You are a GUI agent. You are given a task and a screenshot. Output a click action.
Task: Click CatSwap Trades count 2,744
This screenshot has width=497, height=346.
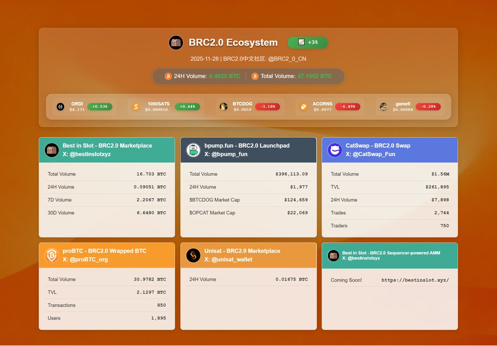[442, 213]
